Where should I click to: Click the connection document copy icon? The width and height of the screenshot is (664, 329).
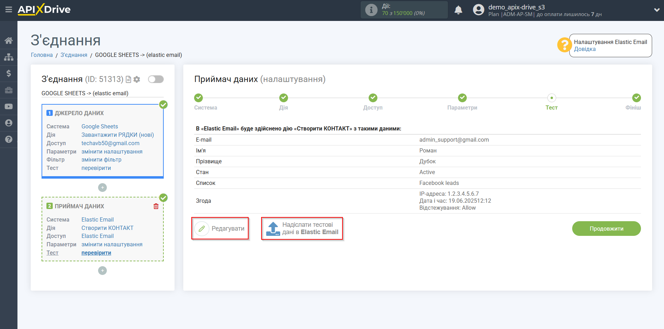click(128, 80)
